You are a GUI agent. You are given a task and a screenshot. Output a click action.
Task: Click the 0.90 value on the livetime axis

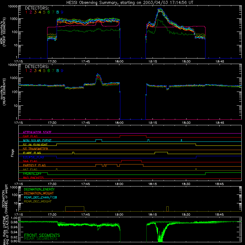tap(14, 241)
